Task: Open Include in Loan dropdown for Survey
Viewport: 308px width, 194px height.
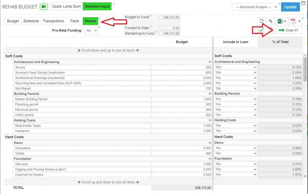Action: (x=235, y=67)
